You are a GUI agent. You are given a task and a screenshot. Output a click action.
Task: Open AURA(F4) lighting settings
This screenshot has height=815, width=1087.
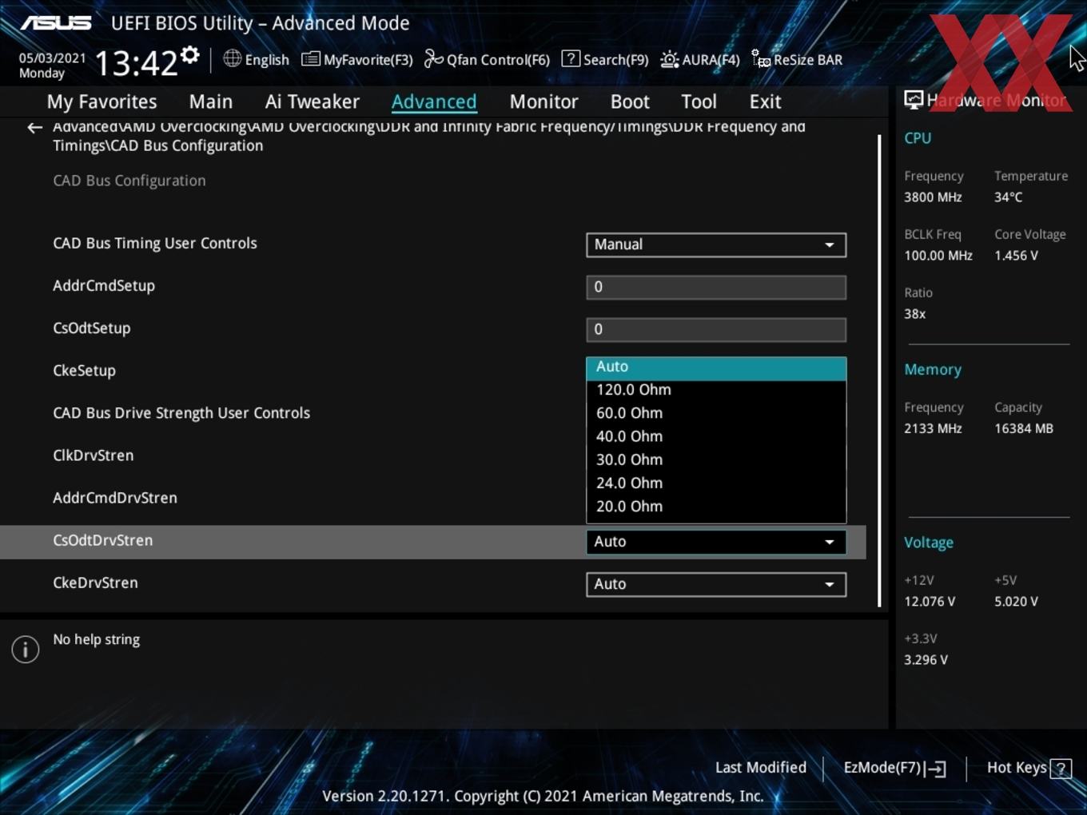[700, 59]
